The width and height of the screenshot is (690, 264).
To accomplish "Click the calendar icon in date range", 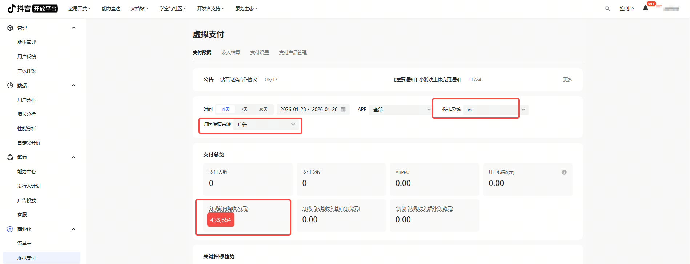I will [x=343, y=109].
